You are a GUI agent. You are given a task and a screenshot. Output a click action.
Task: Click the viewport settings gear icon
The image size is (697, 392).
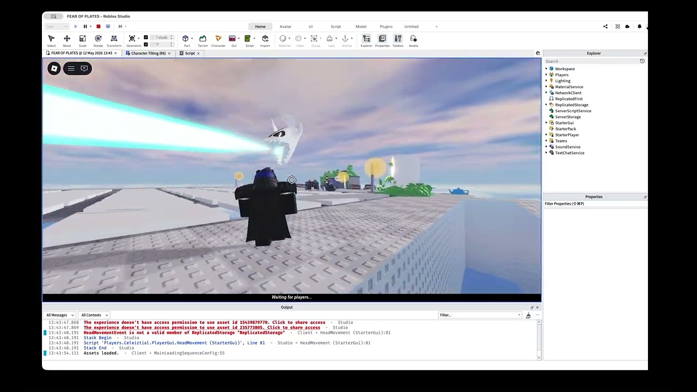(537, 53)
